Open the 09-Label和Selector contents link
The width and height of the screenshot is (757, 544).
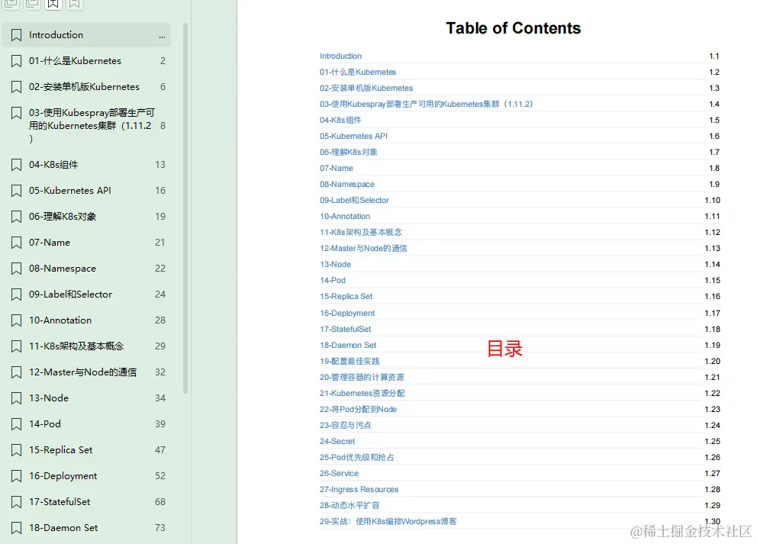[x=354, y=200]
